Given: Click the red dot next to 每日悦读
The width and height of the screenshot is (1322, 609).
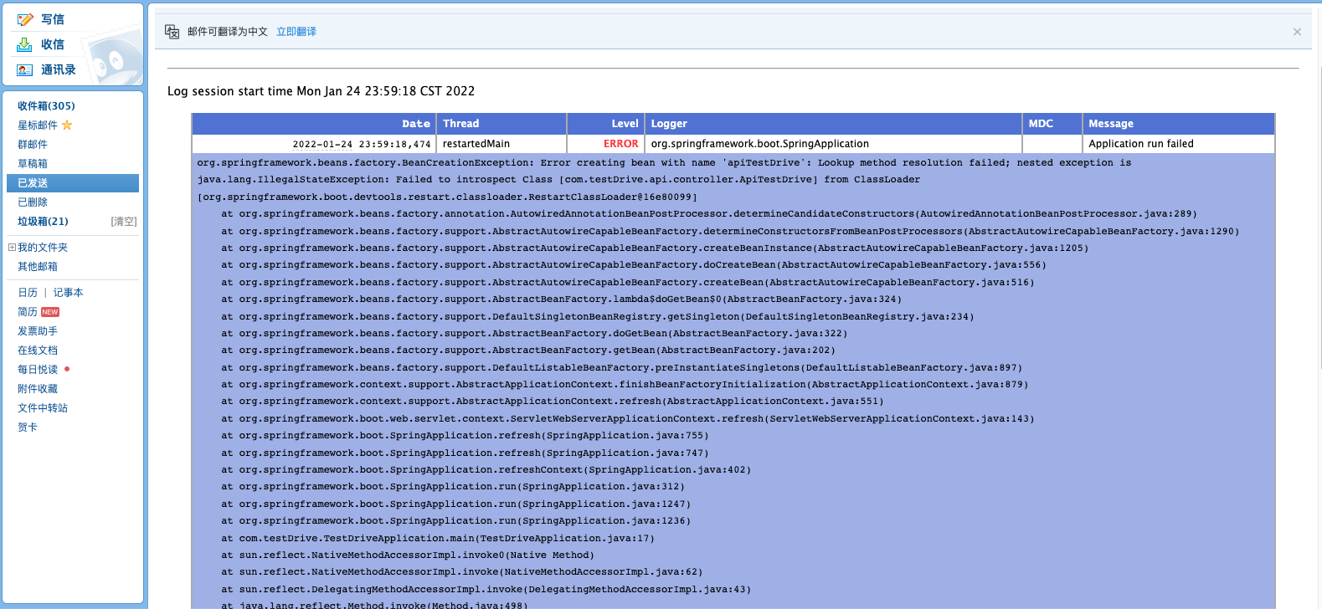Looking at the screenshot, I should coord(67,369).
